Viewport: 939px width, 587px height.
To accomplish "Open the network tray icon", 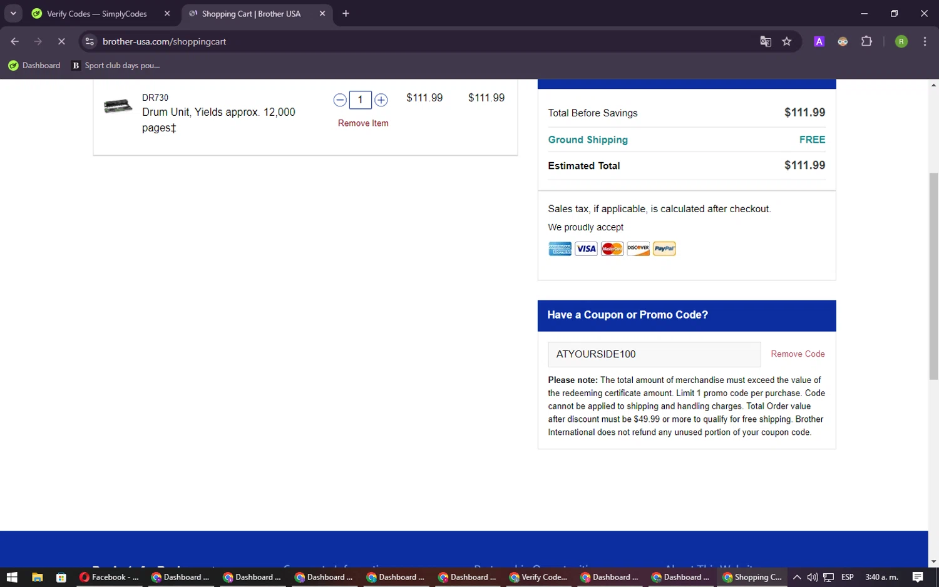I will (828, 577).
